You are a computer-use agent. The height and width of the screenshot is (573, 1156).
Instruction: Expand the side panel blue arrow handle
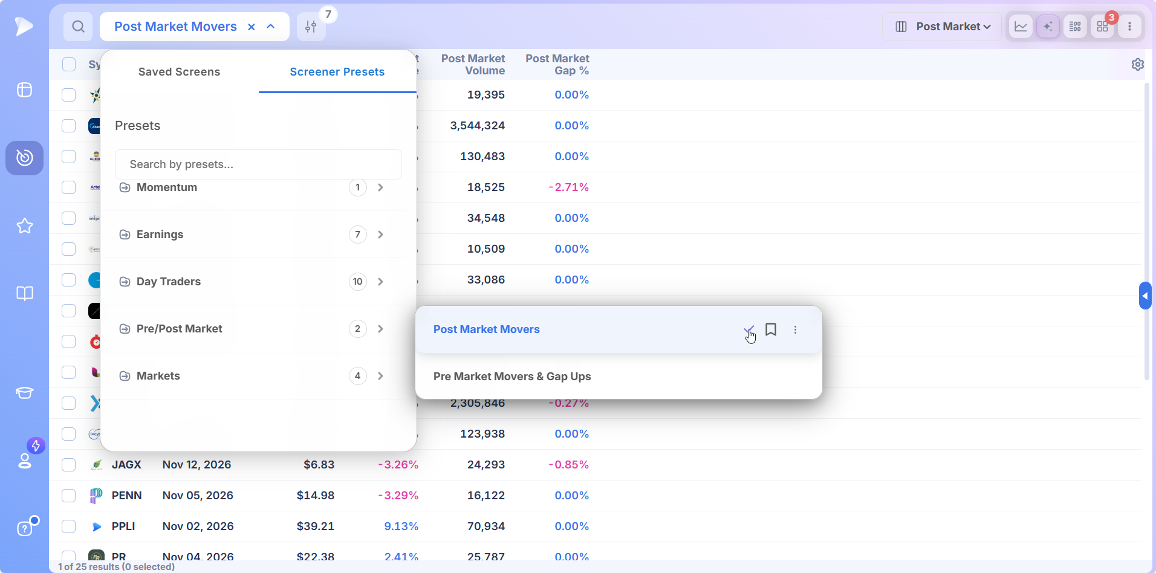click(x=1145, y=296)
